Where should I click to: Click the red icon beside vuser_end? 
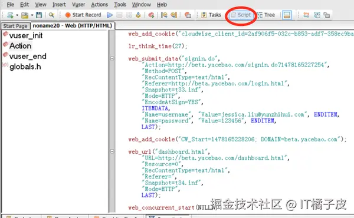click(5, 55)
